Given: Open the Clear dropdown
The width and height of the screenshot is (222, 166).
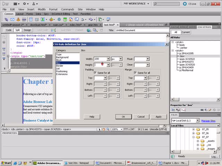Looking at the screenshot, I should tap(148, 65).
